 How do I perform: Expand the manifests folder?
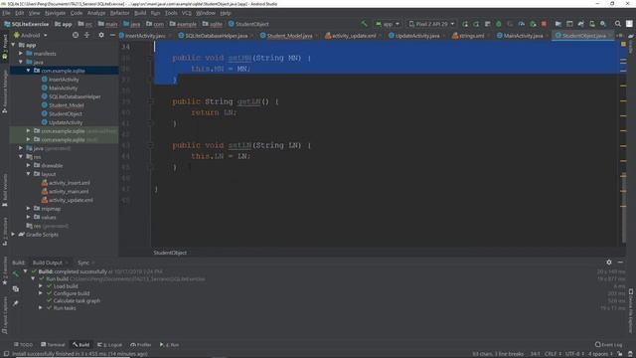pyautogui.click(x=21, y=53)
